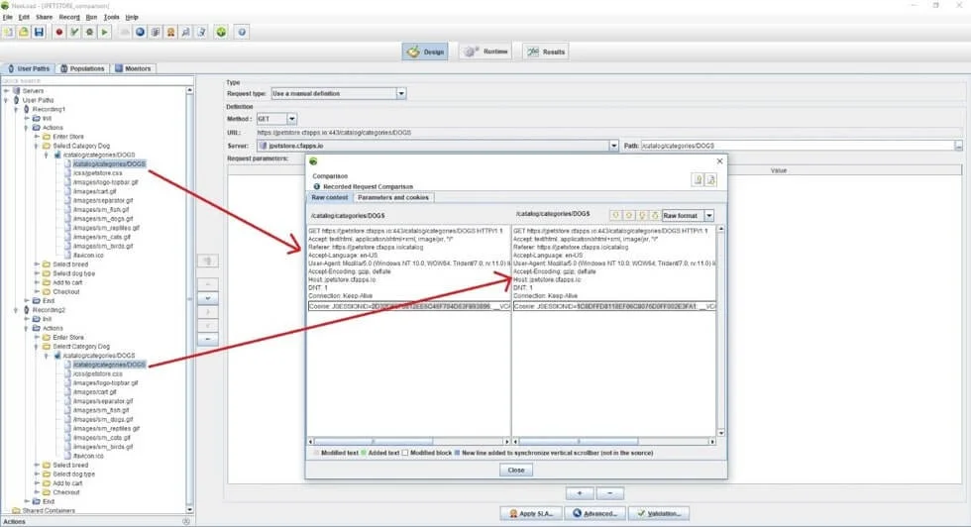971x527 pixels.
Task: Switch to the Populations tab
Action: (x=82, y=68)
